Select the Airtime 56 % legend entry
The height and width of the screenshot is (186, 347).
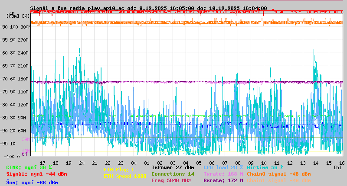point(265,167)
